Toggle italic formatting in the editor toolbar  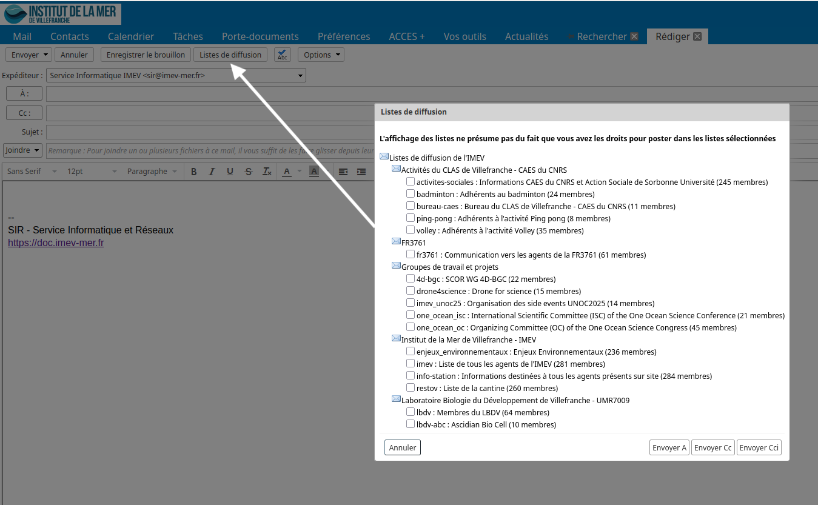coord(212,172)
